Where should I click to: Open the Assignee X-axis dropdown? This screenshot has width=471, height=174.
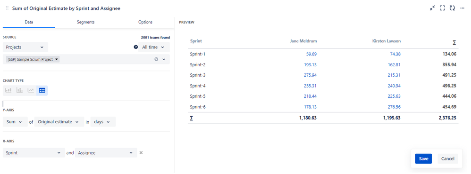[106, 153]
